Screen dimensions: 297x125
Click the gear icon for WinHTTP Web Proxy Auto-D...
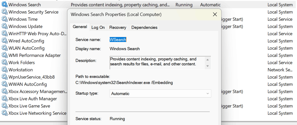[x=4, y=33]
